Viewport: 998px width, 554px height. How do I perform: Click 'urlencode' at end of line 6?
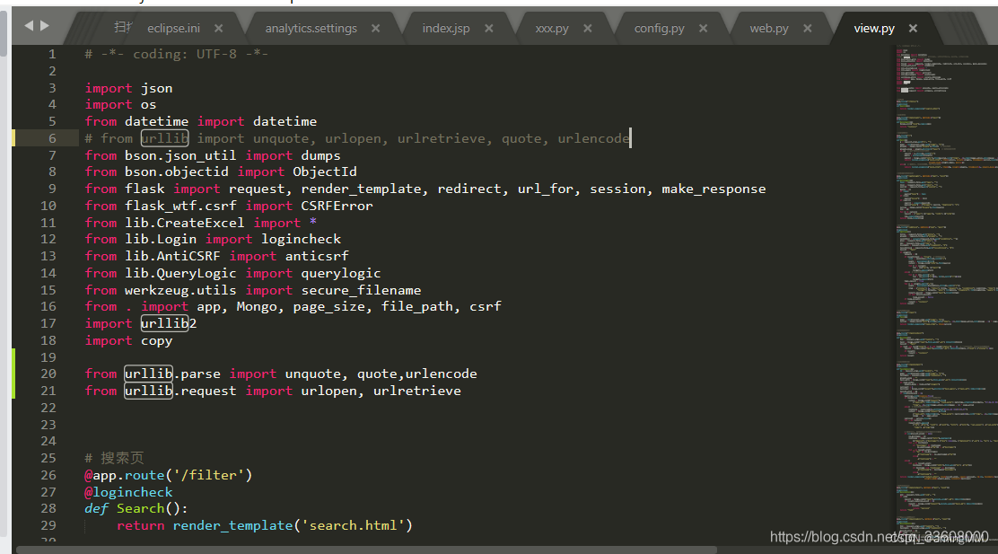click(x=593, y=138)
